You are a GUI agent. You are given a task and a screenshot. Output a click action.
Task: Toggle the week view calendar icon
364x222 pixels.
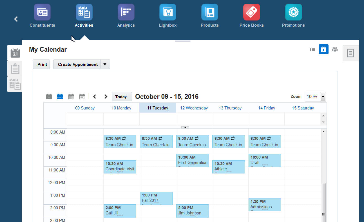pyautogui.click(x=60, y=97)
